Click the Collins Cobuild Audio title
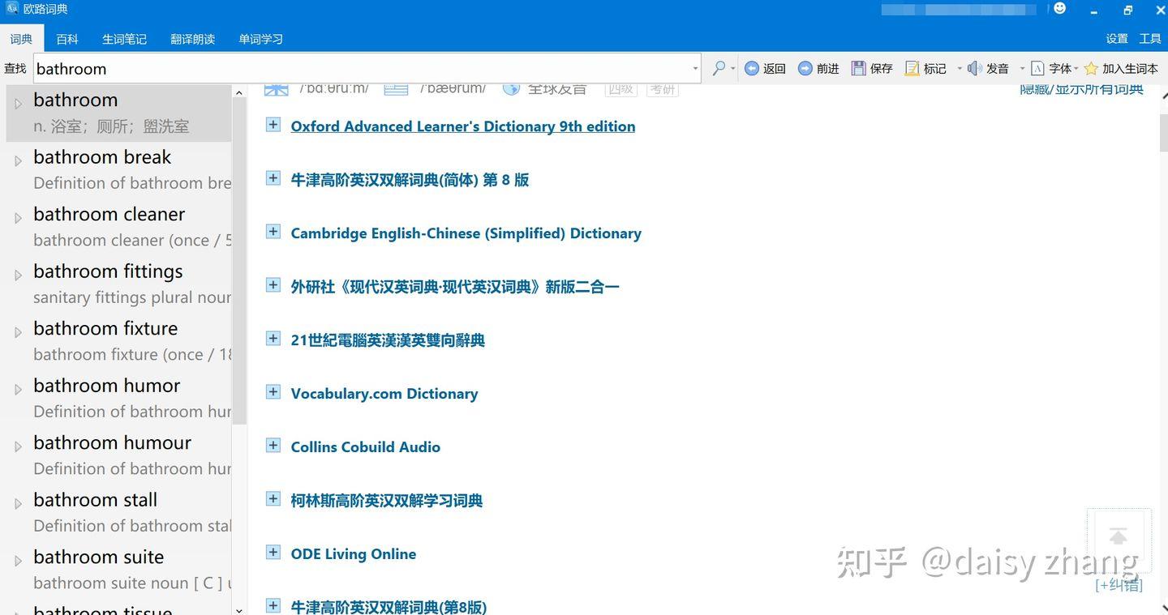Viewport: 1168px width, 615px height. pos(366,447)
